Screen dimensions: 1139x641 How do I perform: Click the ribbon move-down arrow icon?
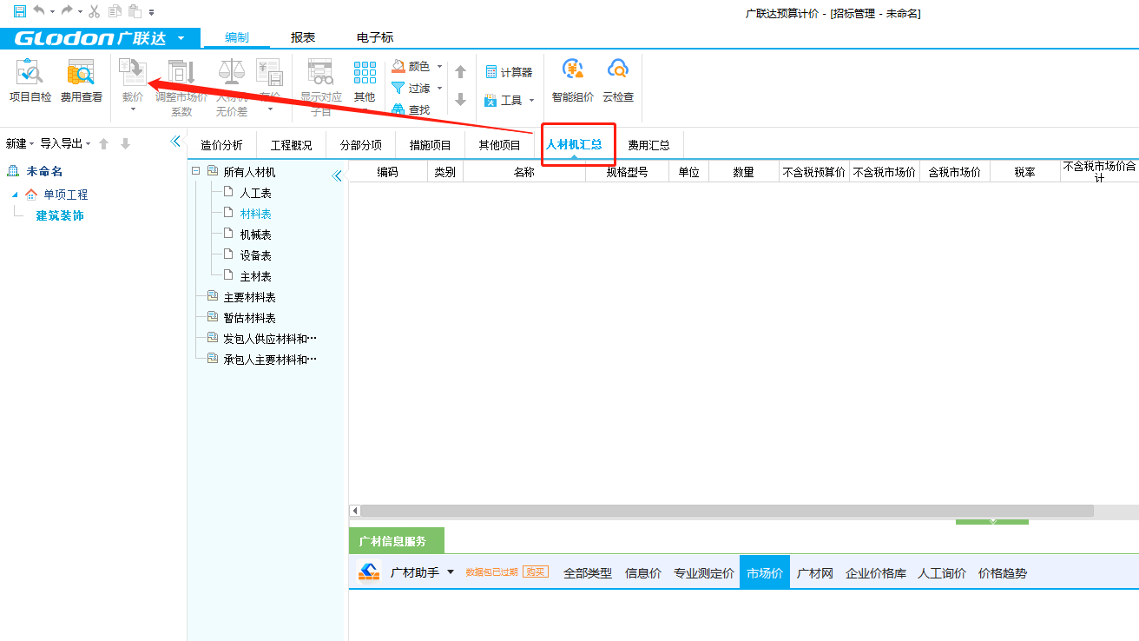point(461,100)
